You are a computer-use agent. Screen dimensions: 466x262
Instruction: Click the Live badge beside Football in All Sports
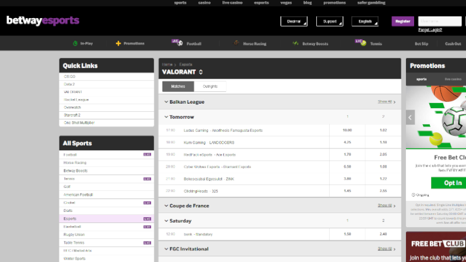pyautogui.click(x=147, y=154)
